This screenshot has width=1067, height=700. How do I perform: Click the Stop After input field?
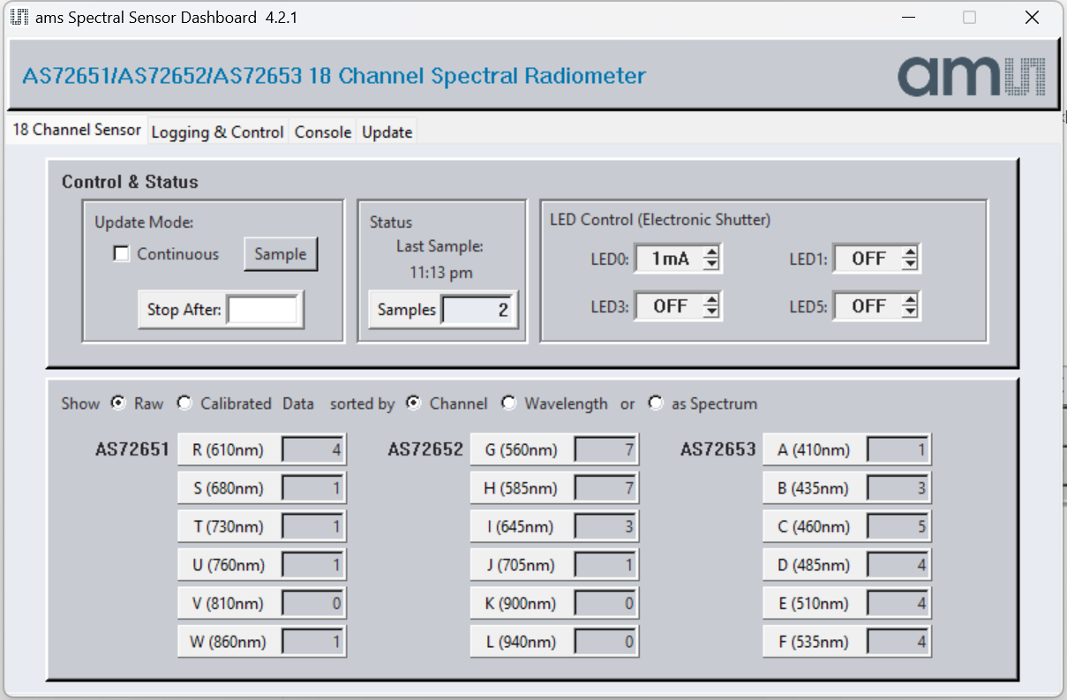262,310
